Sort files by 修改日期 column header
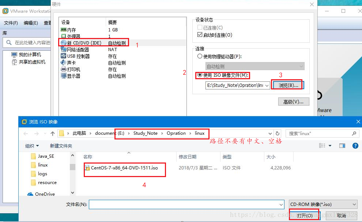362x222 pixels. point(188,157)
